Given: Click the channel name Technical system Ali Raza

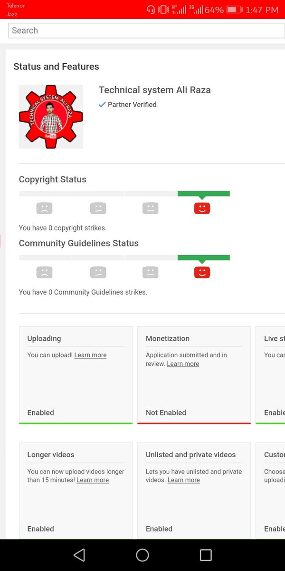Looking at the screenshot, I should 155,90.
